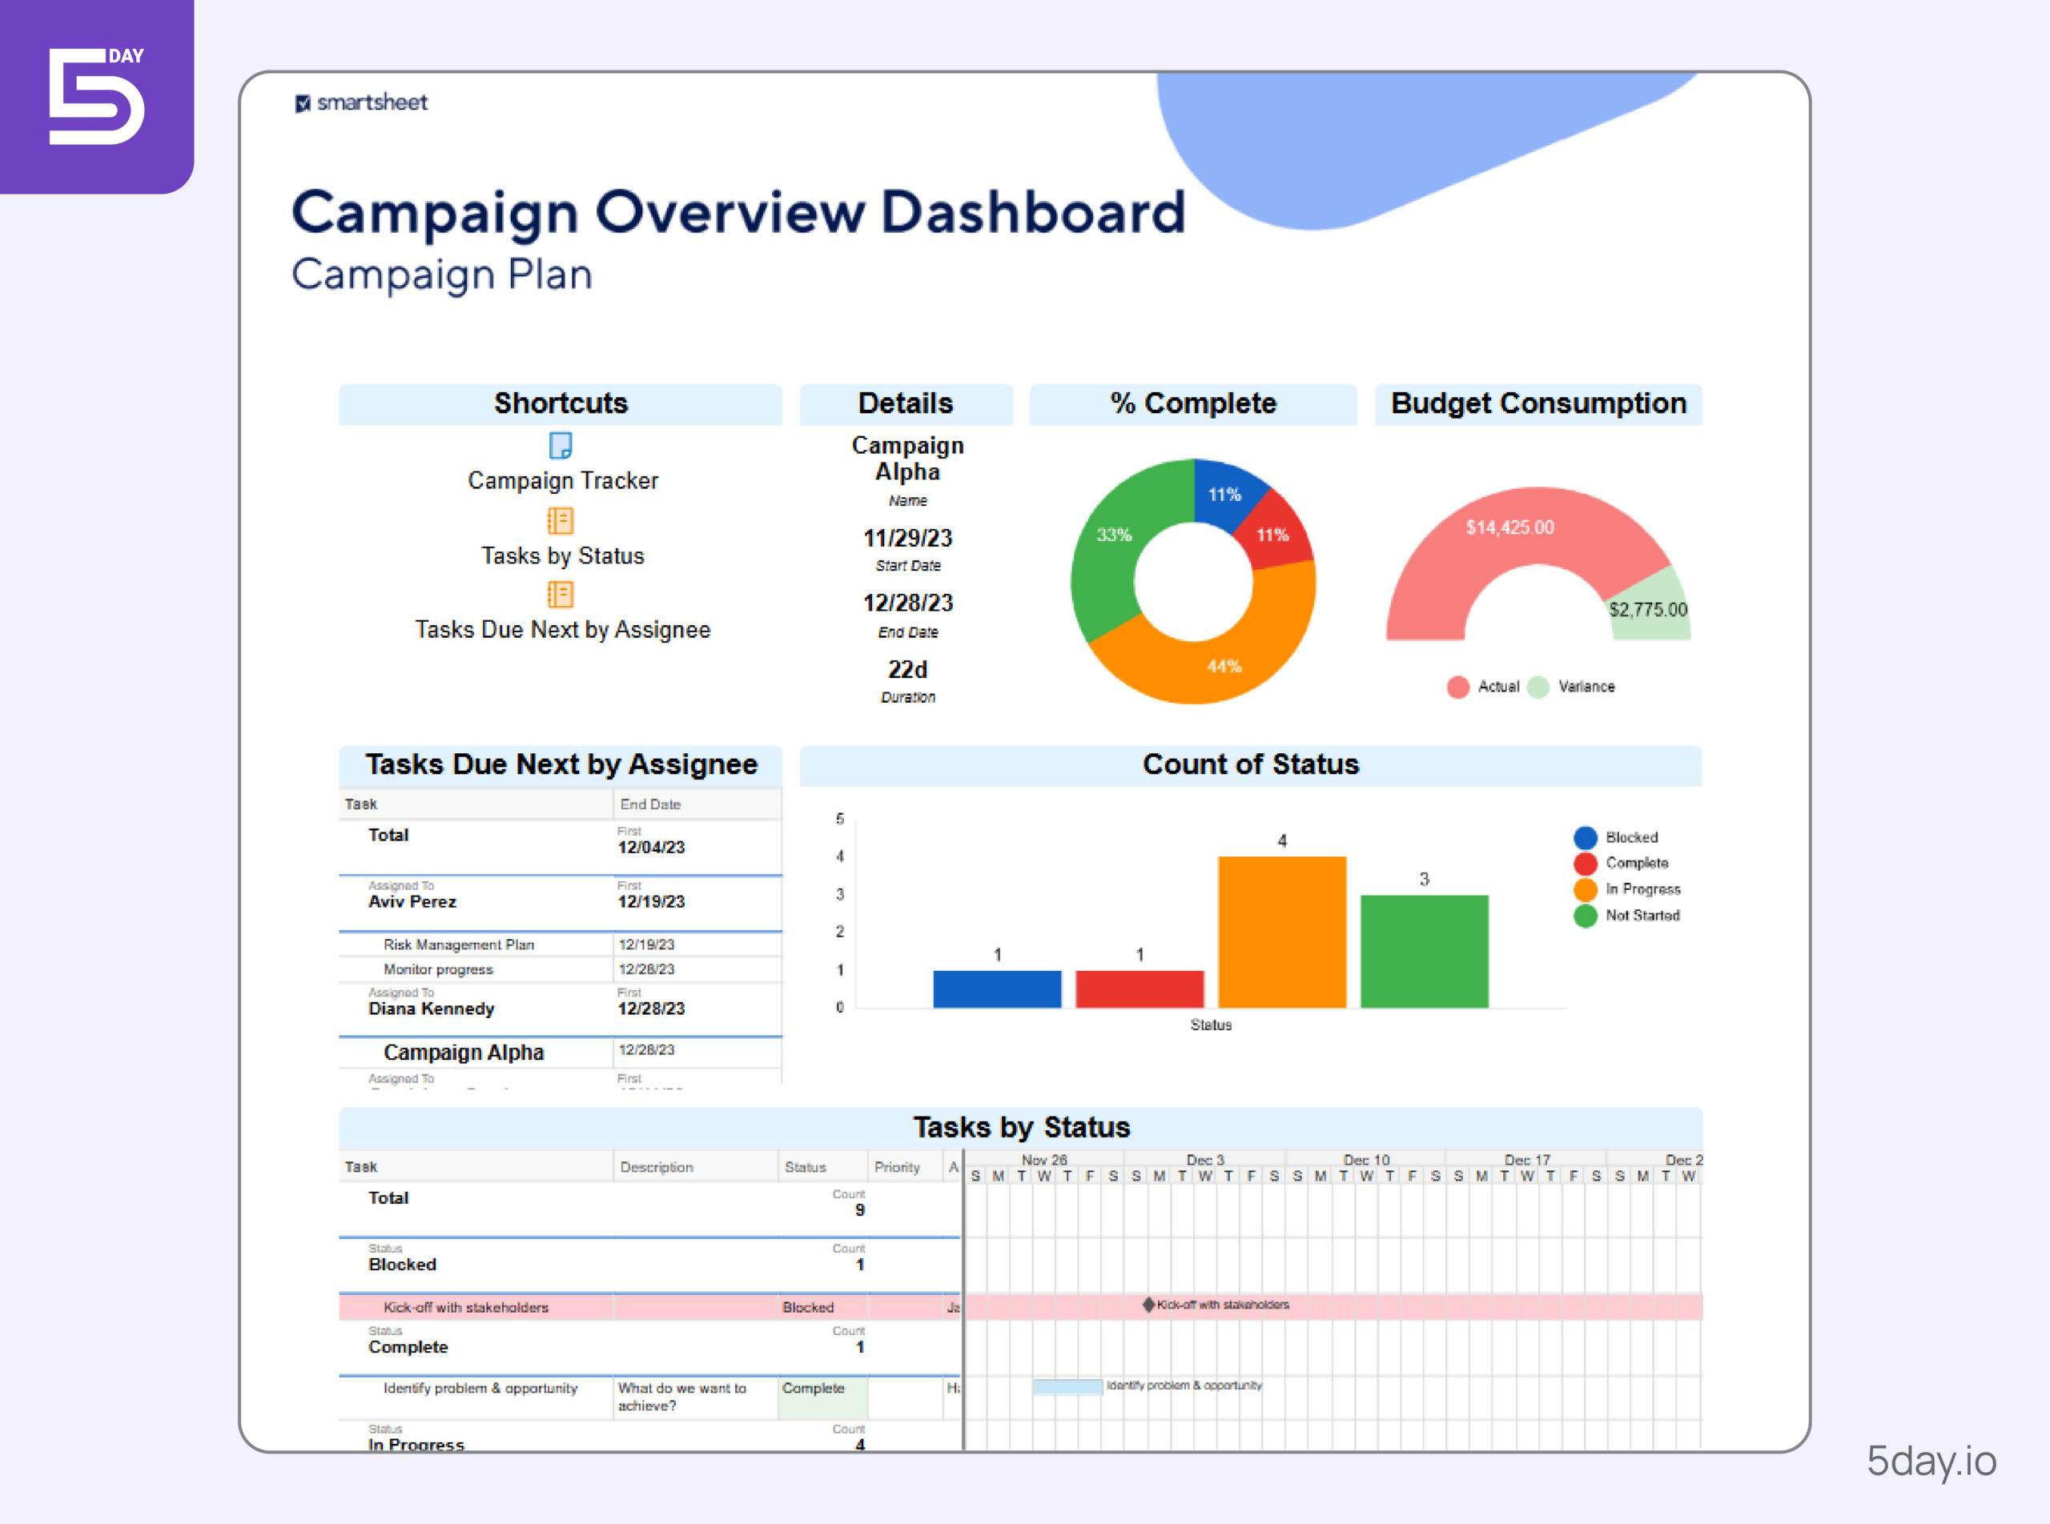Click the 5DAY logo badge
This screenshot has height=1524, width=2050.
[x=97, y=96]
